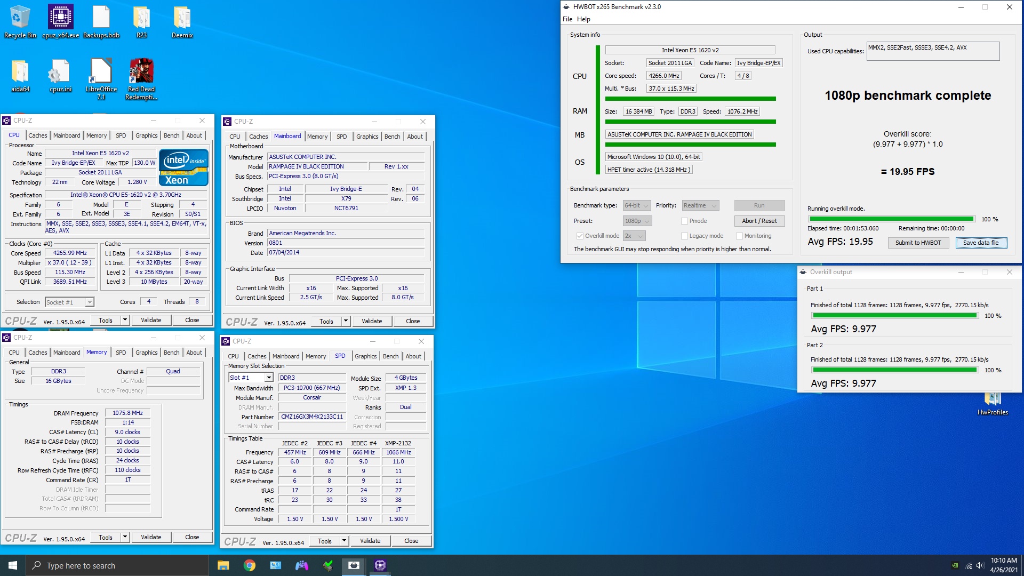Open NVIDIA tray icon
The height and width of the screenshot is (576, 1024).
955,566
